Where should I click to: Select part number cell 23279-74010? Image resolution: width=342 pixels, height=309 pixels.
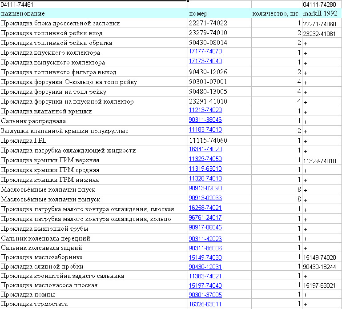coord(220,33)
